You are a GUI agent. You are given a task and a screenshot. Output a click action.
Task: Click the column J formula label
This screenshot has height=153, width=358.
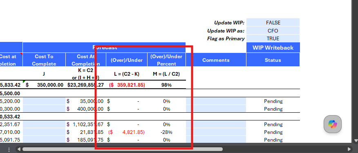point(44,74)
